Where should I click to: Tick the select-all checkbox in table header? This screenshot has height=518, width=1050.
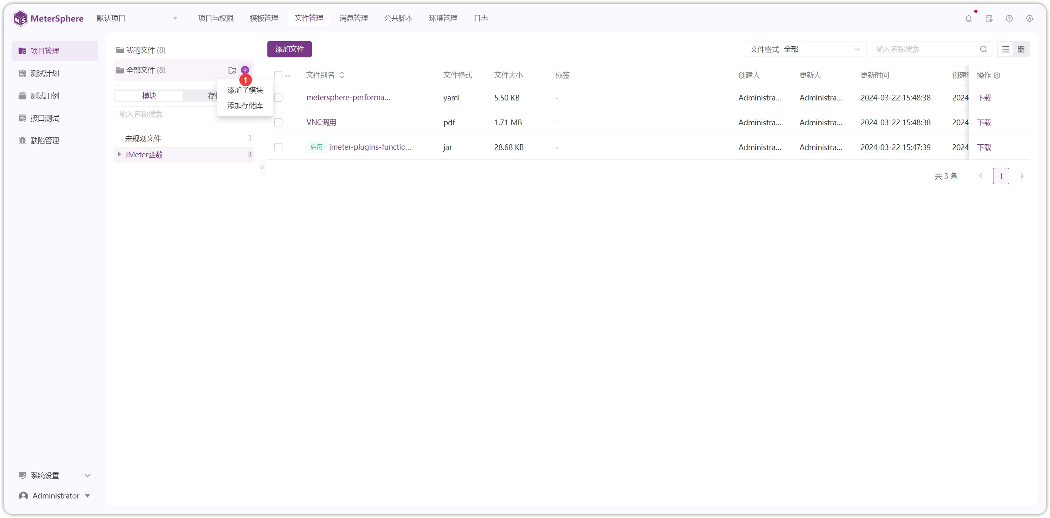(278, 75)
